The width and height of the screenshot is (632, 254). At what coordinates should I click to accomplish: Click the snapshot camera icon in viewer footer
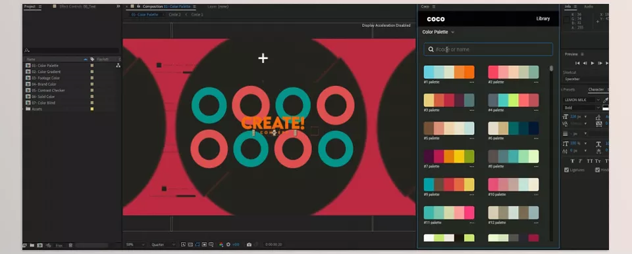(249, 244)
